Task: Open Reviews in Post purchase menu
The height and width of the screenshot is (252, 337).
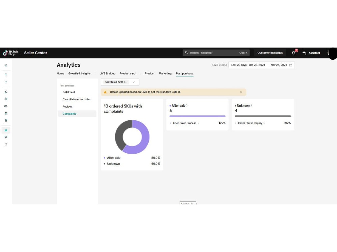Action: click(68, 107)
